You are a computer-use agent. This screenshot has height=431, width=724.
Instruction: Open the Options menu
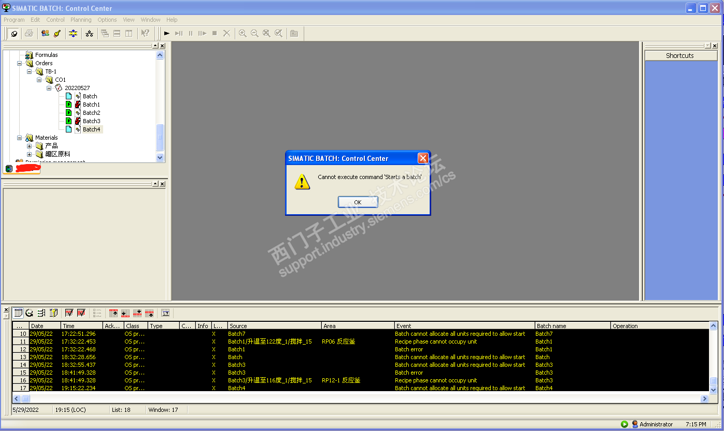pos(107,20)
